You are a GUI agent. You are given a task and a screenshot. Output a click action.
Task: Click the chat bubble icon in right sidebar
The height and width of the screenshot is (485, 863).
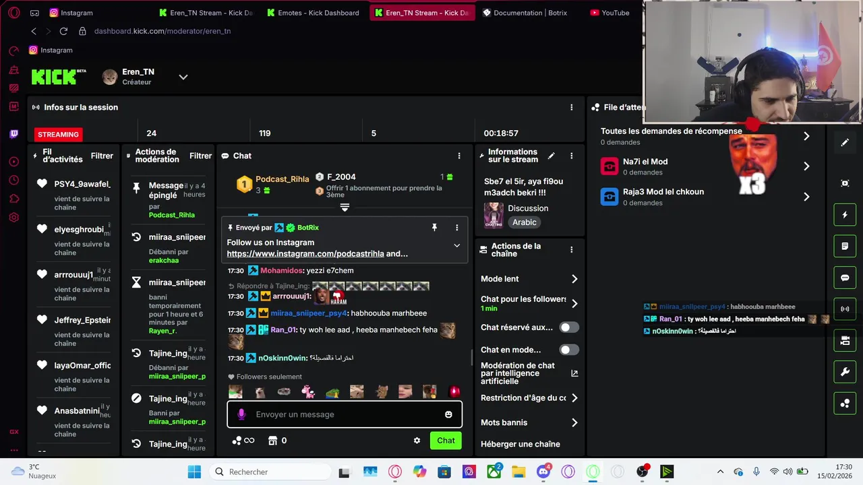(x=845, y=278)
